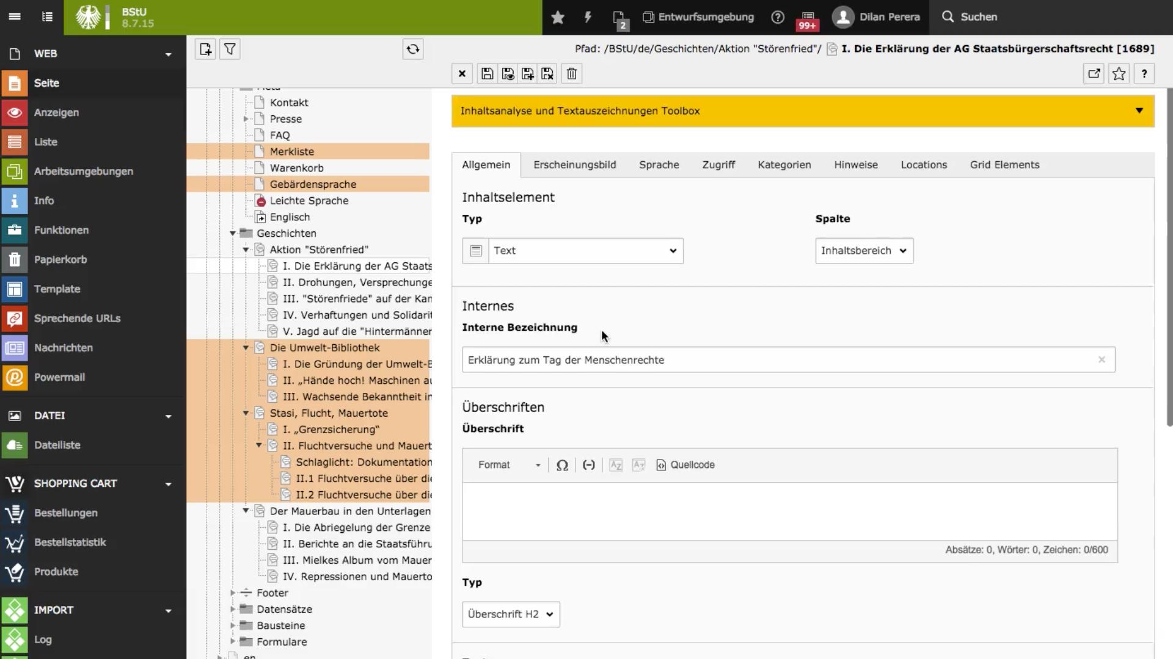This screenshot has height=659, width=1173.
Task: Switch to the Zugriff tab
Action: point(718,165)
